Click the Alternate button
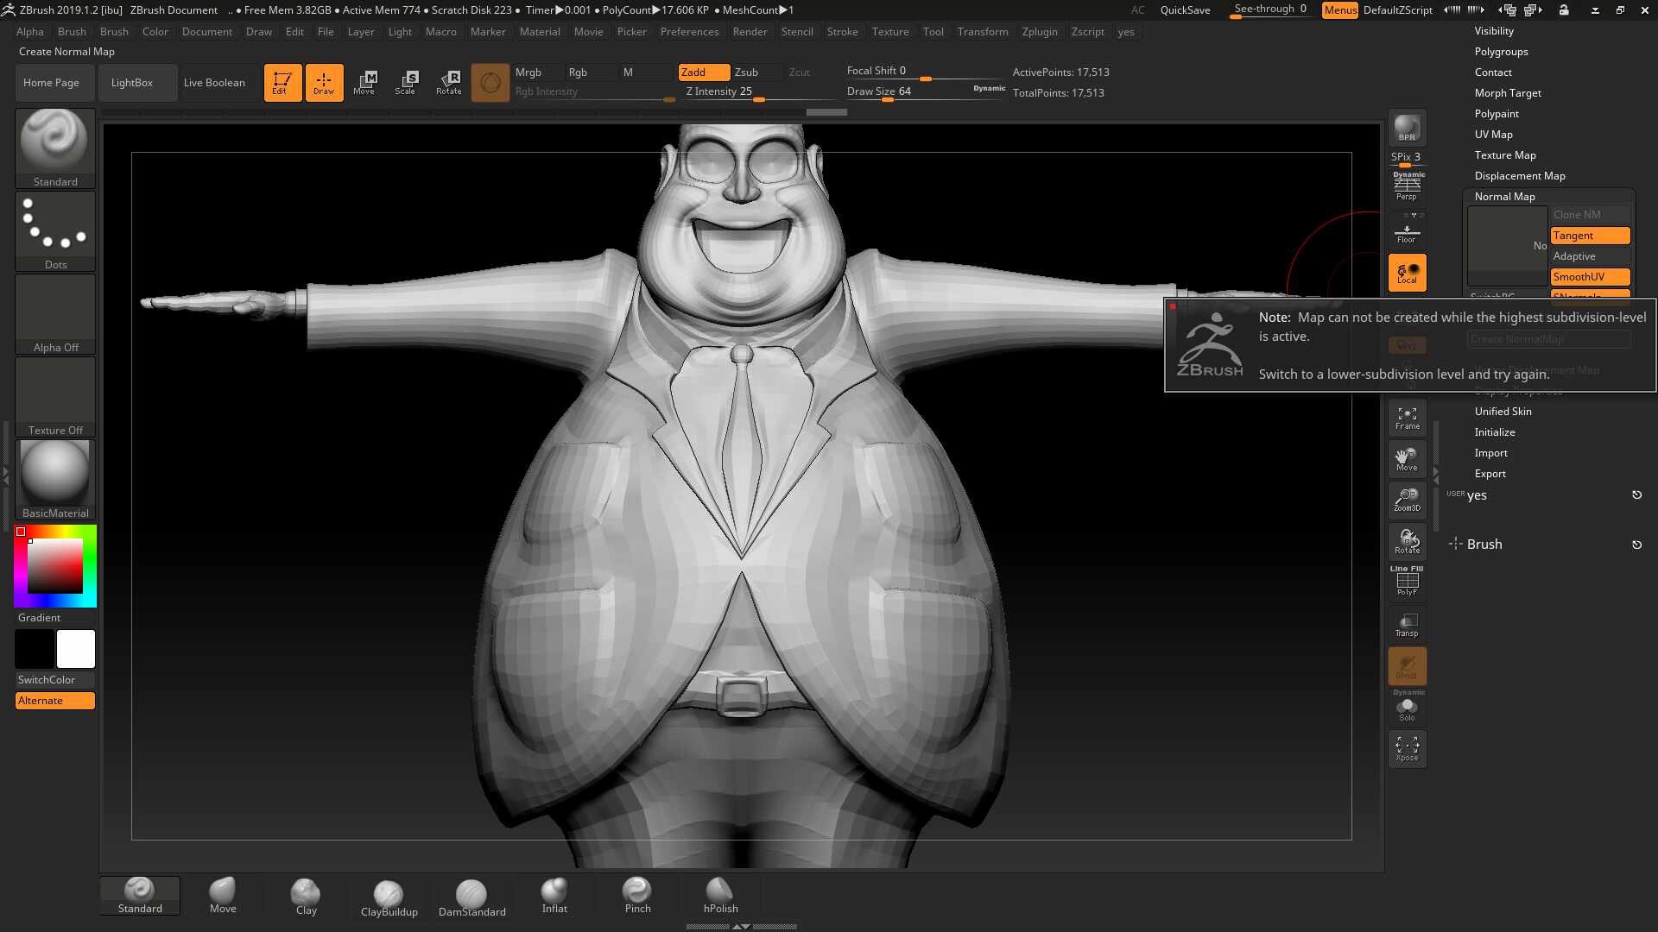This screenshot has width=1658, height=932. tap(55, 701)
